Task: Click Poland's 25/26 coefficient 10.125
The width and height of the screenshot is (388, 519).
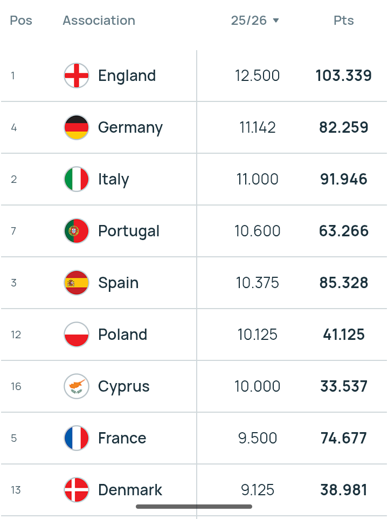Action: pos(258,334)
